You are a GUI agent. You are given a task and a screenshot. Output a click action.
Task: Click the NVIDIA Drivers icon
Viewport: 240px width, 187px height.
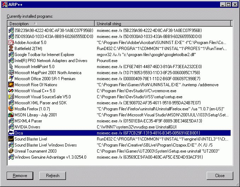click(11, 127)
